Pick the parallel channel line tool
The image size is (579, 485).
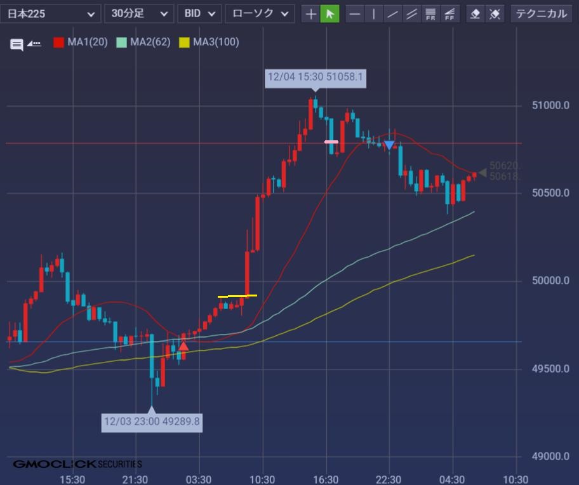click(x=412, y=14)
